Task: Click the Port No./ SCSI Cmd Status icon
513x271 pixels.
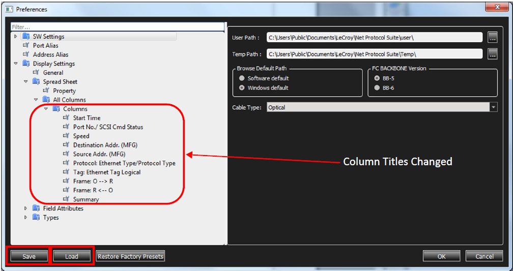Action: click(66, 127)
